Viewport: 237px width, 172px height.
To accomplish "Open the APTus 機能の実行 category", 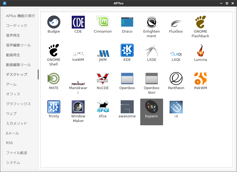I will pos(21,16).
